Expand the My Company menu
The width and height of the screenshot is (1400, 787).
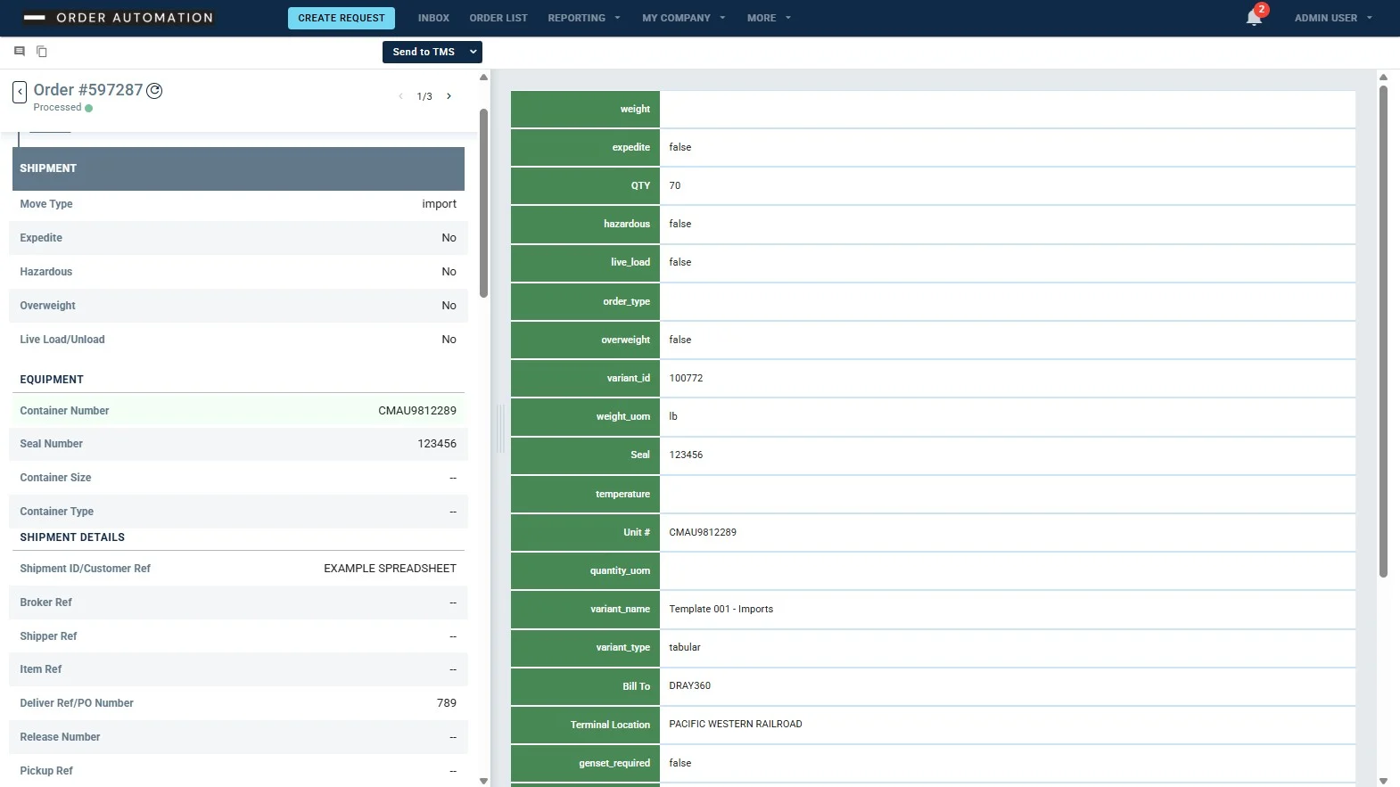click(x=684, y=18)
